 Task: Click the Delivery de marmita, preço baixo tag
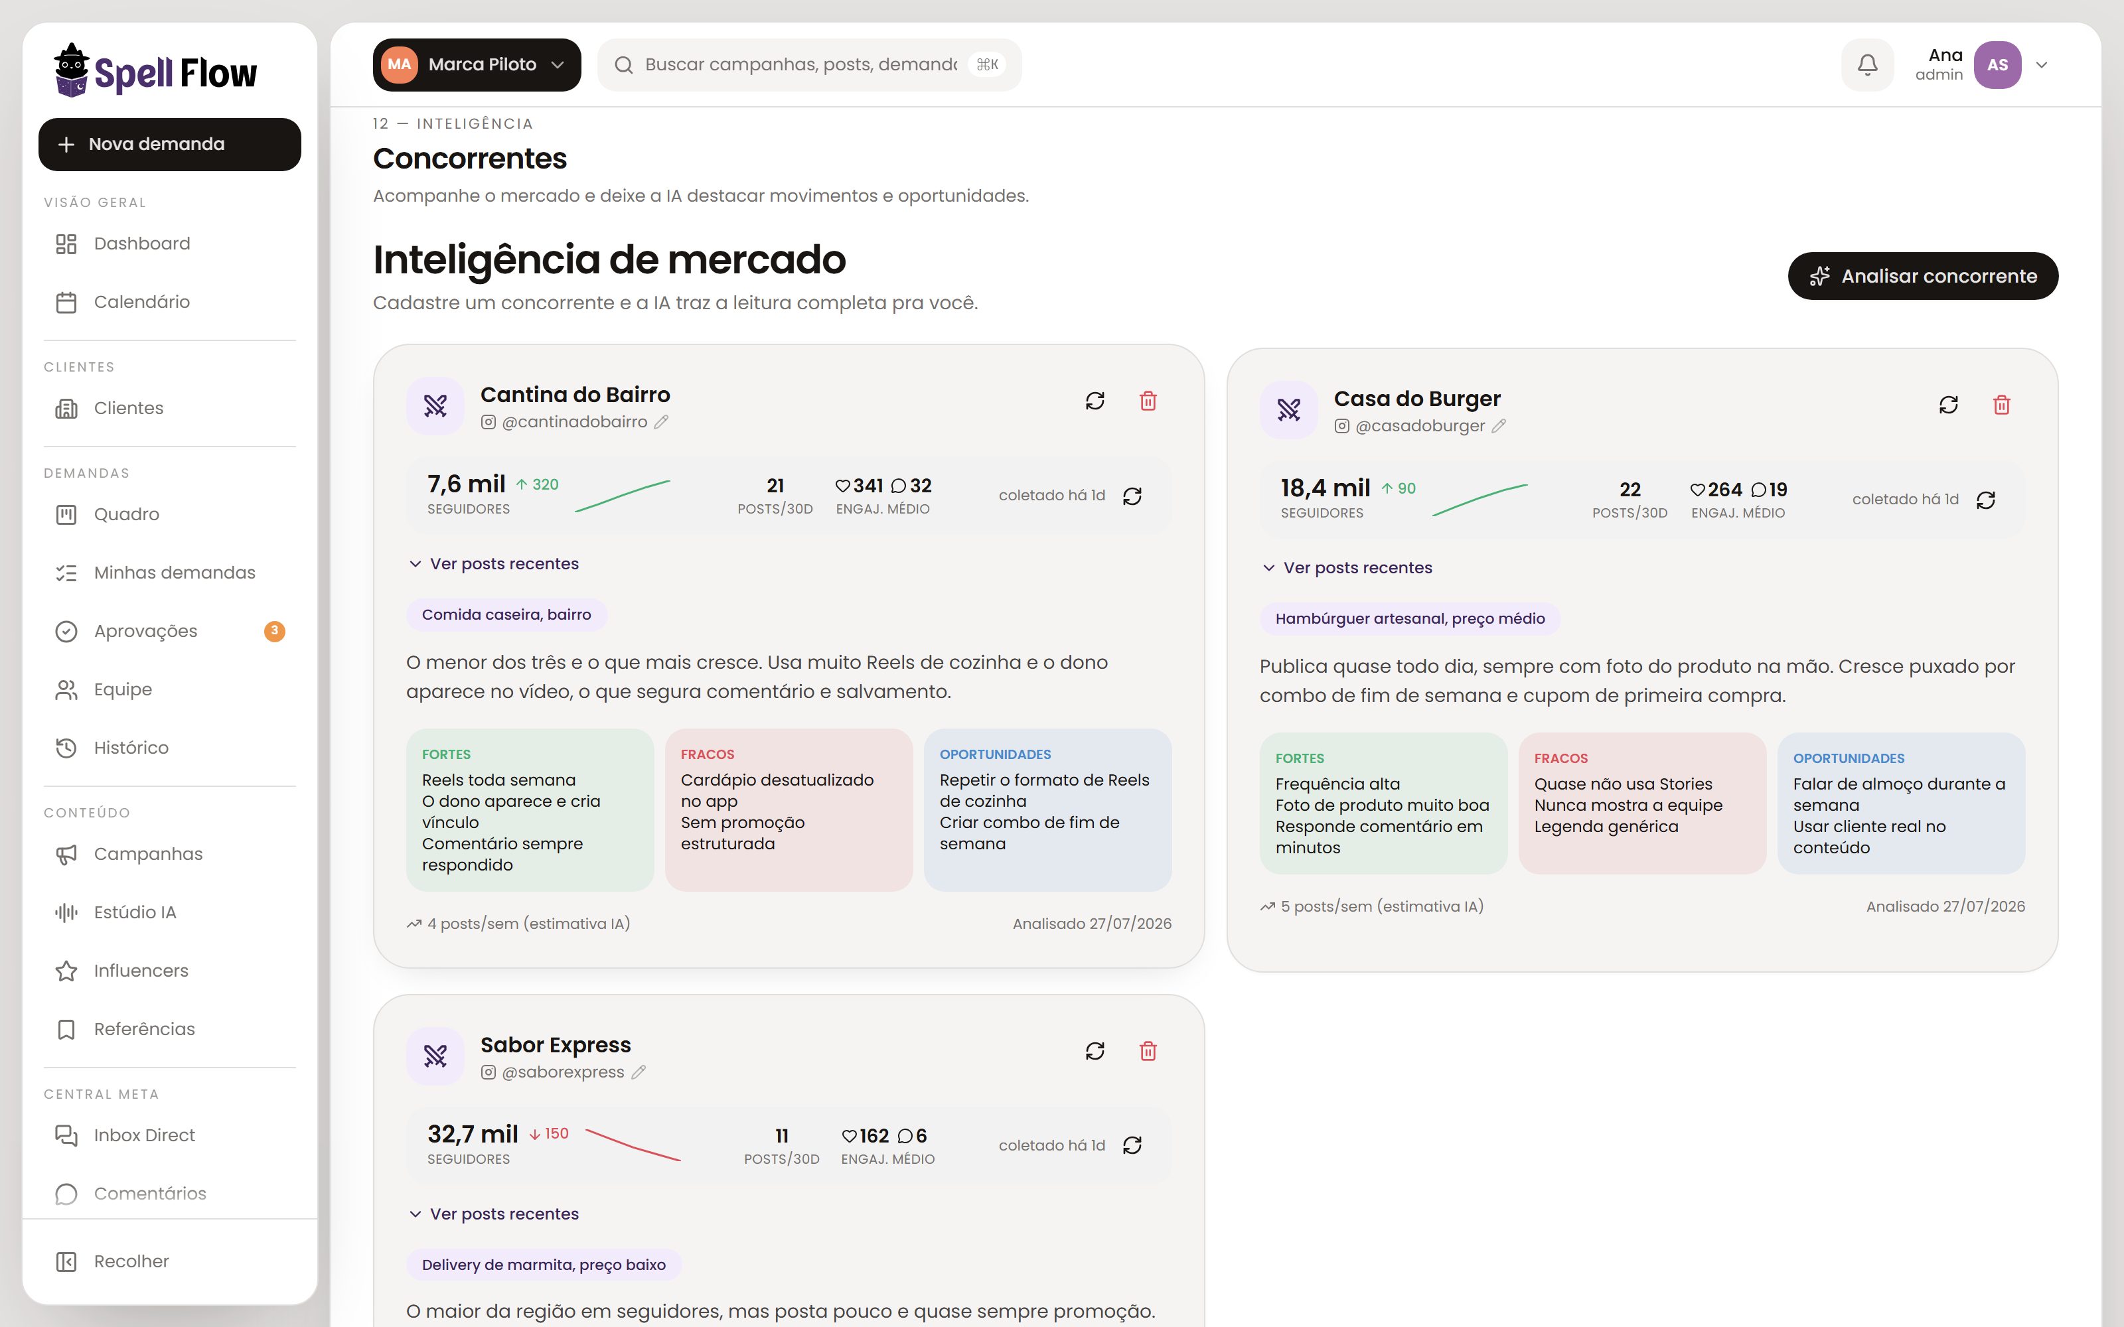point(544,1265)
